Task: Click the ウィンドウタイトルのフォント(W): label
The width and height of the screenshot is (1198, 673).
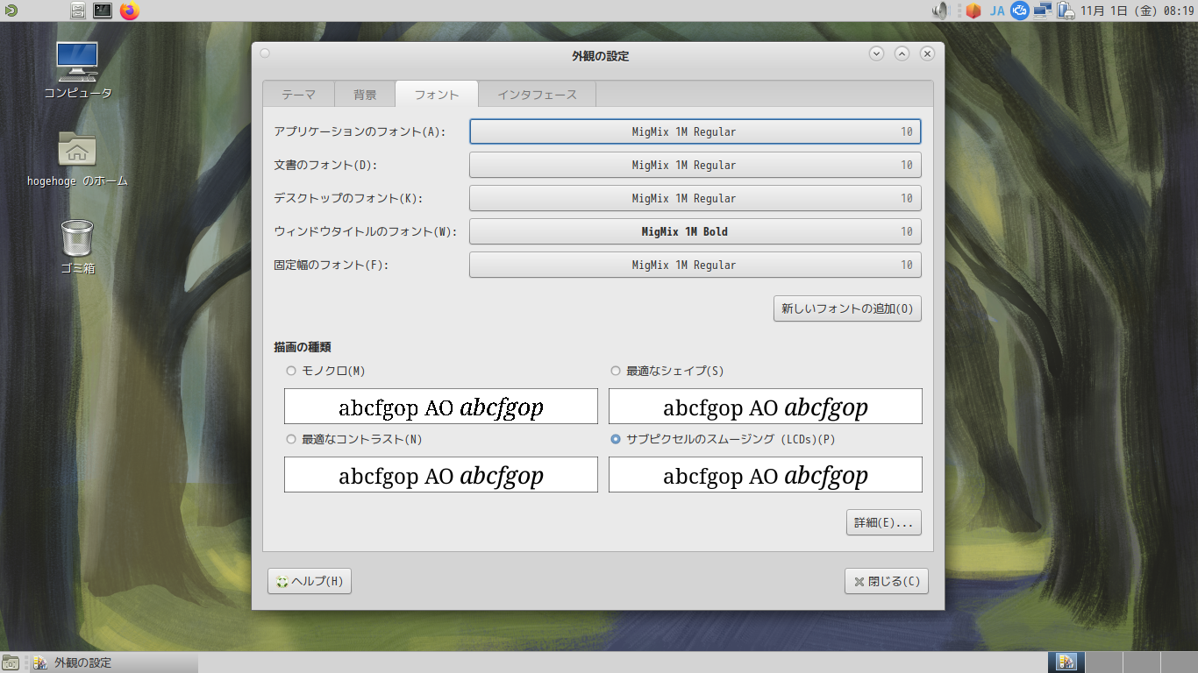Action: [366, 231]
